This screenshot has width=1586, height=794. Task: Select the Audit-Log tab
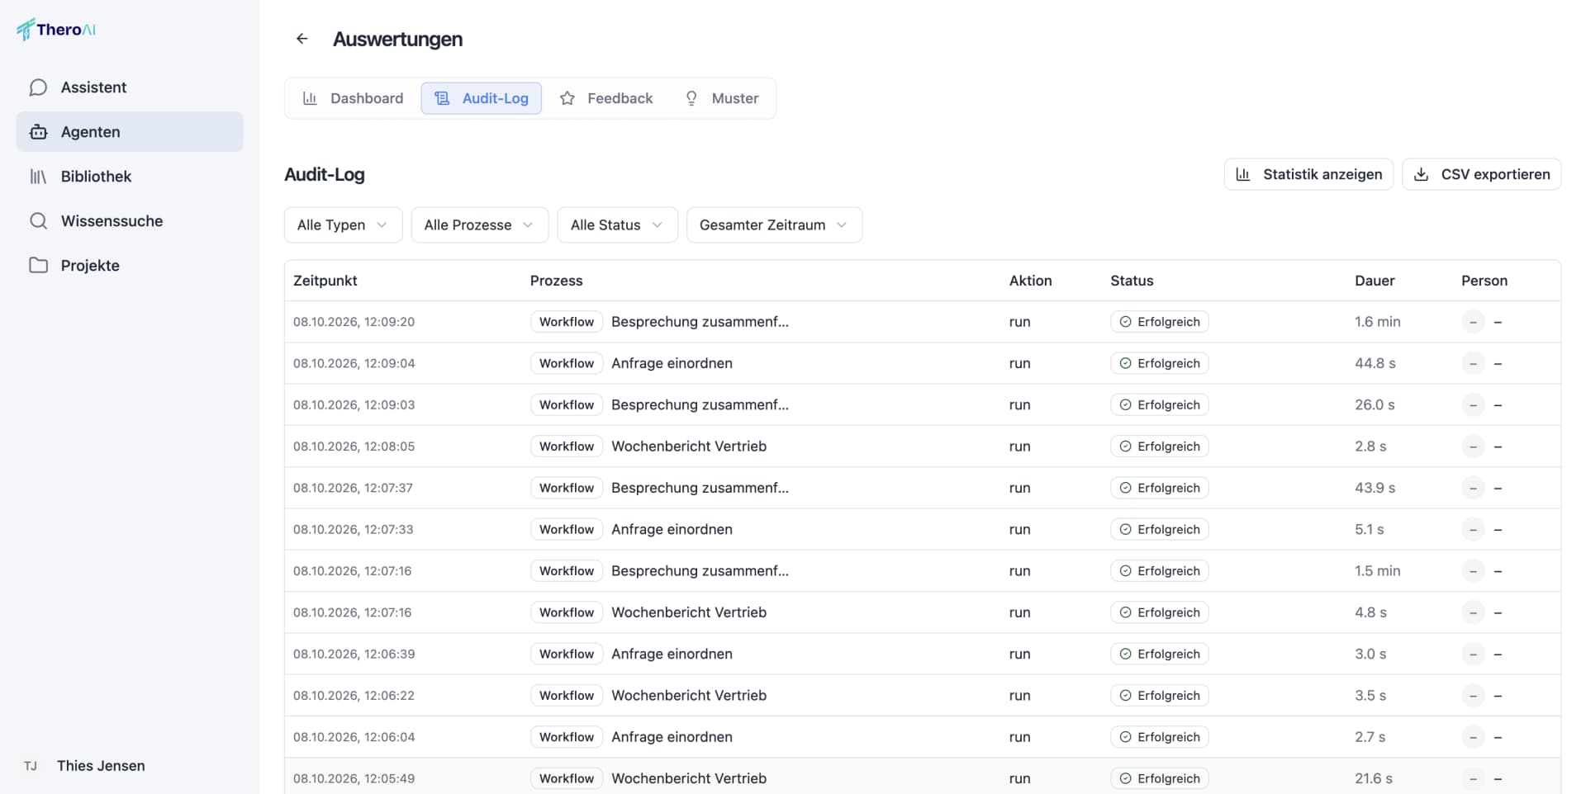482,98
